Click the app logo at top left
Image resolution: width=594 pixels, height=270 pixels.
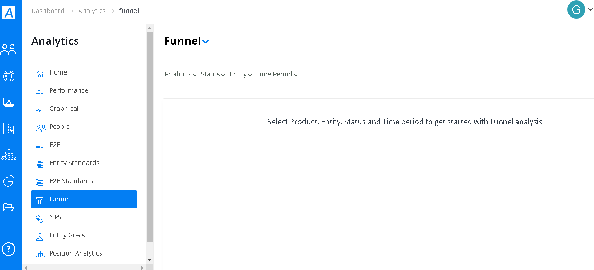(9, 12)
